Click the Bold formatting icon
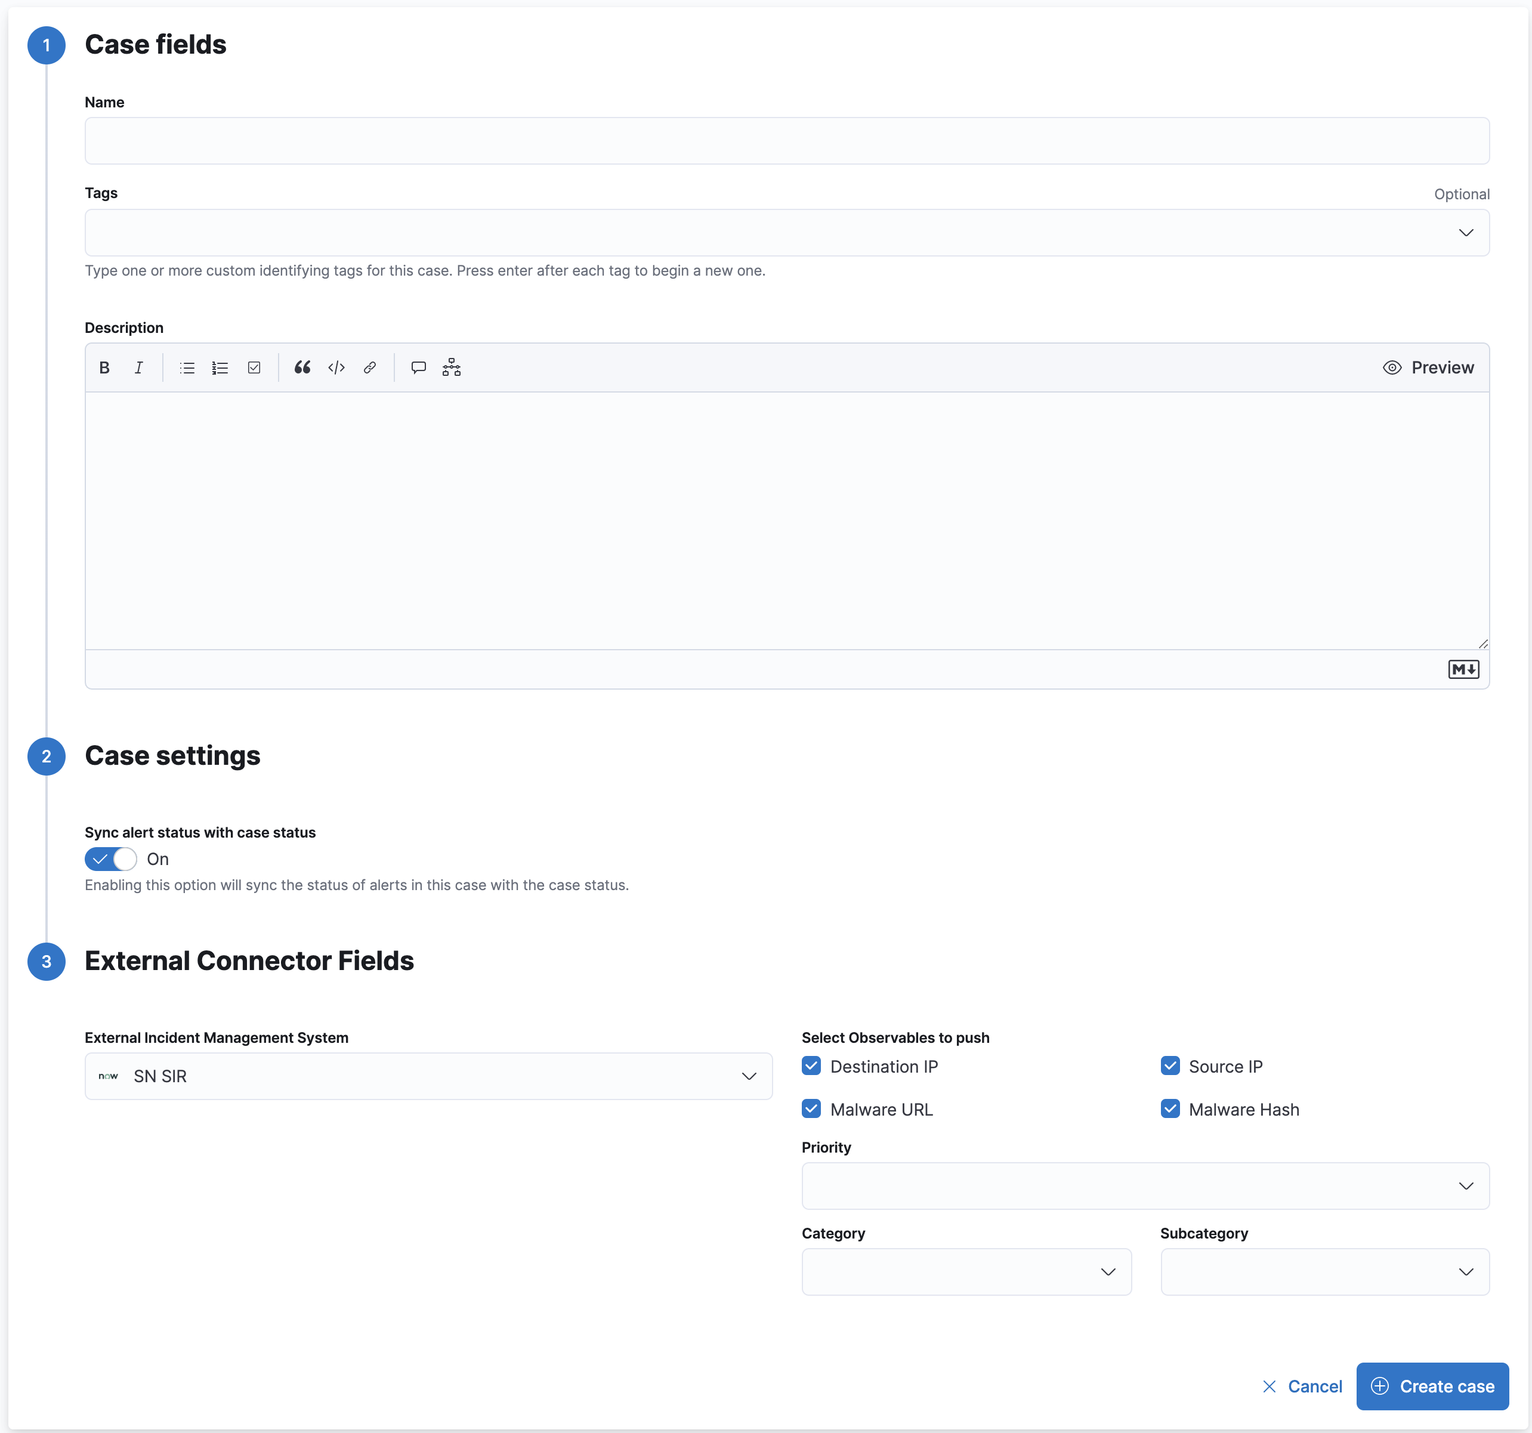The height and width of the screenshot is (1433, 1532). pos(104,367)
